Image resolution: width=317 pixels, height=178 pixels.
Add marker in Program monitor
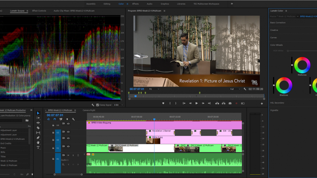(x=163, y=103)
